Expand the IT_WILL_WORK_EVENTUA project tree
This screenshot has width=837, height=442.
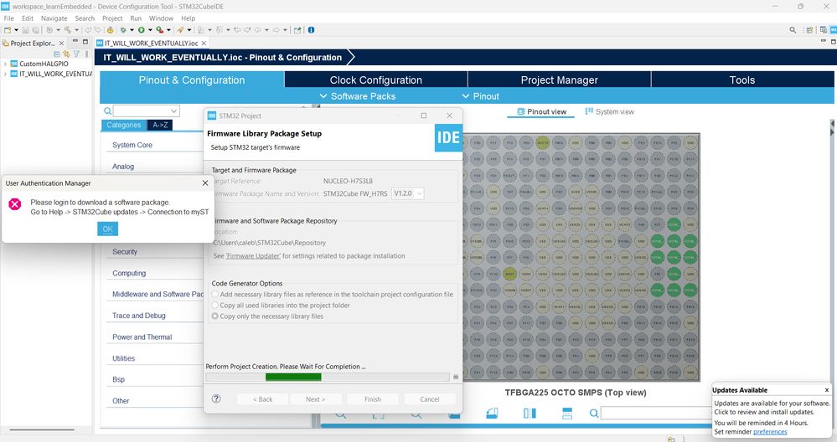point(5,74)
